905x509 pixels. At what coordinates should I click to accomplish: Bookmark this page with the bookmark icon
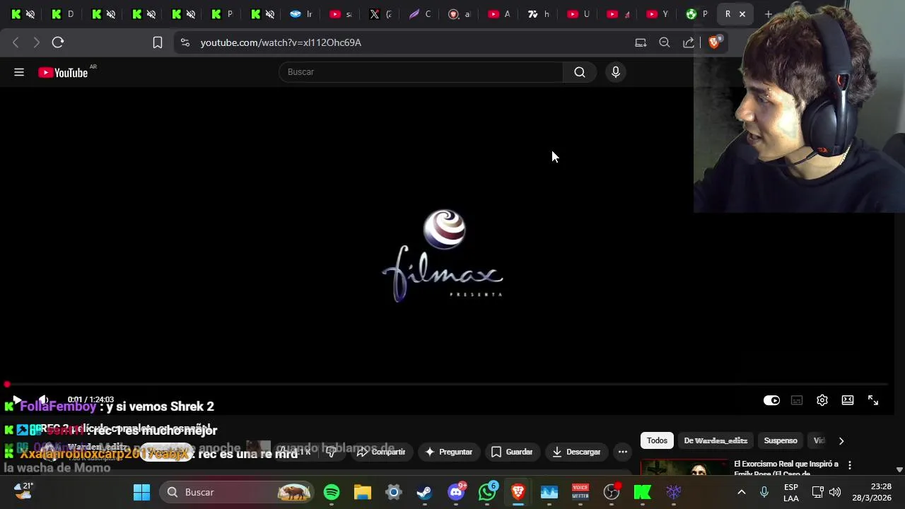point(158,42)
